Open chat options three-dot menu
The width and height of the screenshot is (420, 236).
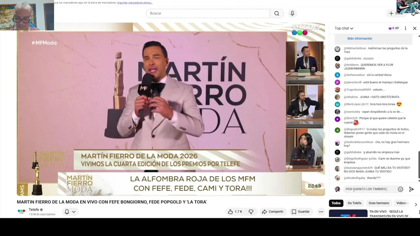(x=405, y=29)
